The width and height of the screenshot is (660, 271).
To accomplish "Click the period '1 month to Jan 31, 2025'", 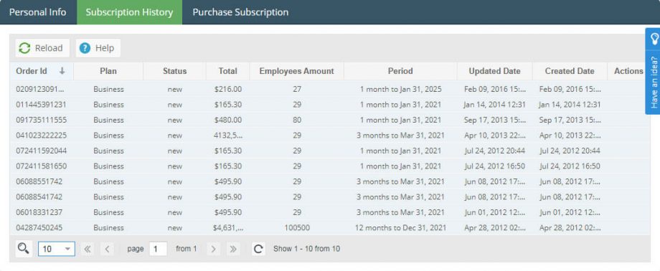I will pos(400,89).
